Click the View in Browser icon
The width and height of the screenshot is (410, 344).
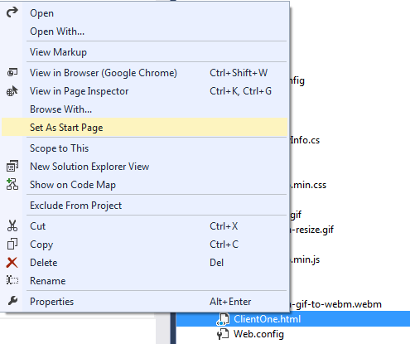12,73
